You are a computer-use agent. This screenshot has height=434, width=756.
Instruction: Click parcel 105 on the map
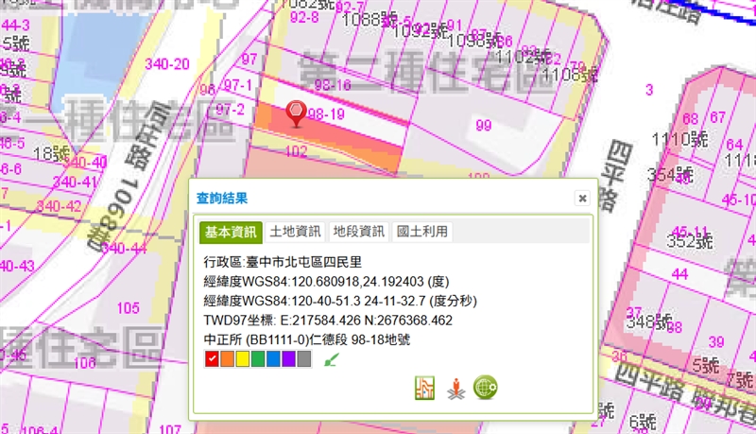(128, 307)
